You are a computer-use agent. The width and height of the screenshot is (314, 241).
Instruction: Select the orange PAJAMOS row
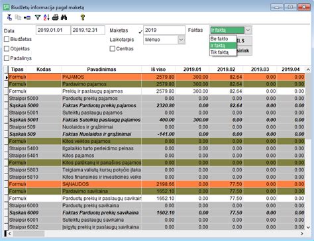click(x=156, y=77)
